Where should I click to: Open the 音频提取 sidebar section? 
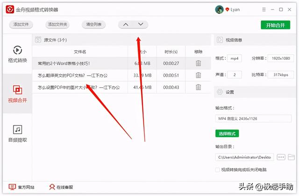pyautogui.click(x=18, y=134)
